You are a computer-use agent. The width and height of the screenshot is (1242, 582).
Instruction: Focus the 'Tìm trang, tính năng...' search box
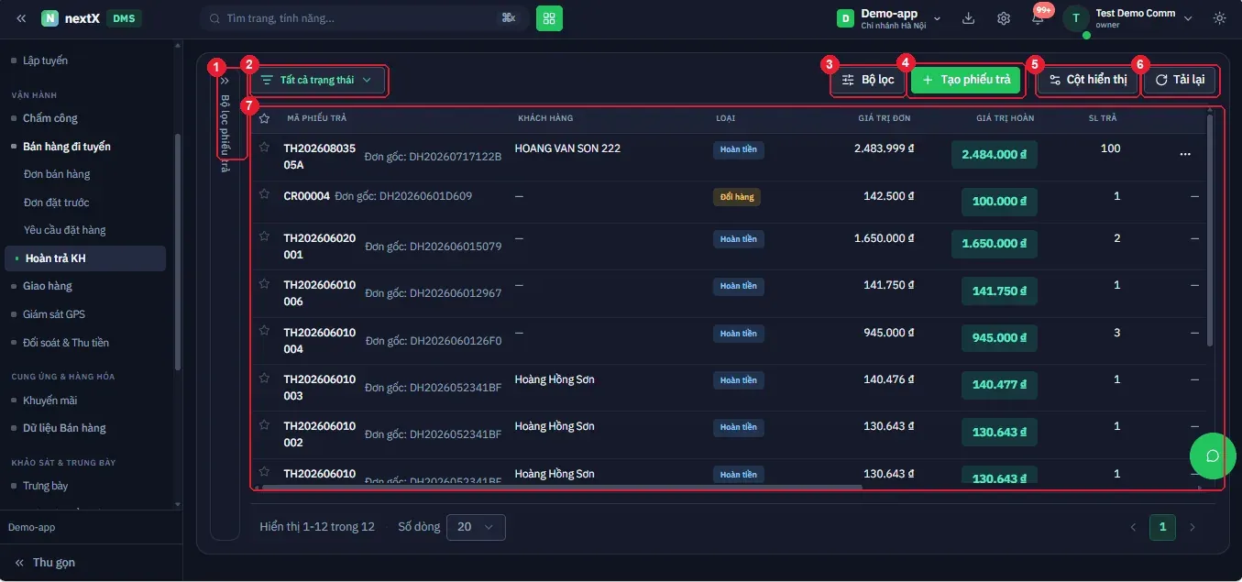(363, 18)
